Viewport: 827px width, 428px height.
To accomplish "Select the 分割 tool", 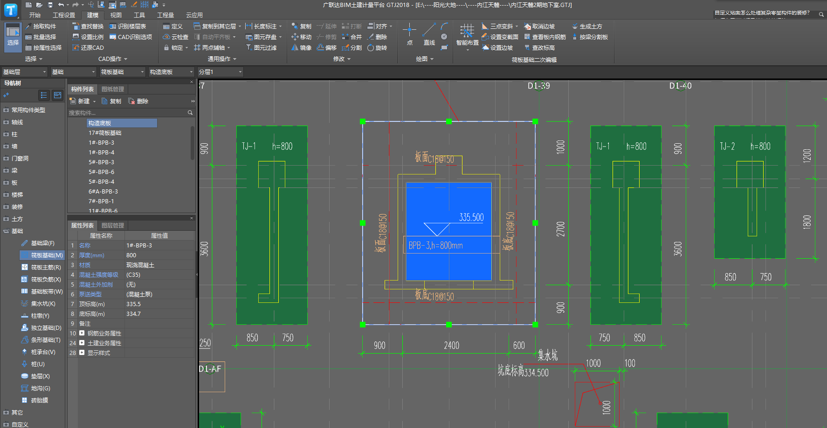I will pyautogui.click(x=352, y=48).
